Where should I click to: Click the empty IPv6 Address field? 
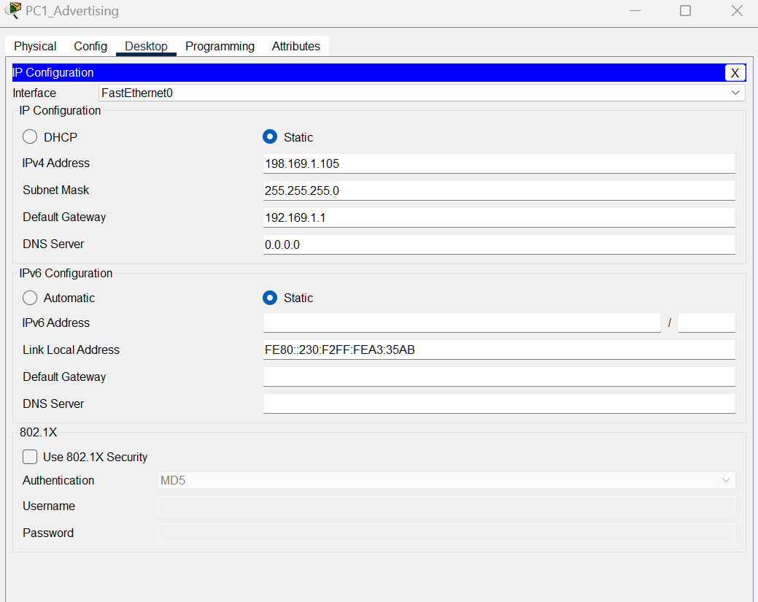462,323
